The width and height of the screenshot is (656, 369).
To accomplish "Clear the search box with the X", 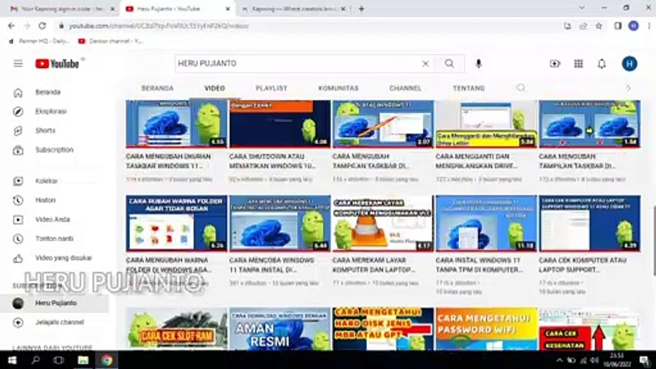I will [x=425, y=64].
